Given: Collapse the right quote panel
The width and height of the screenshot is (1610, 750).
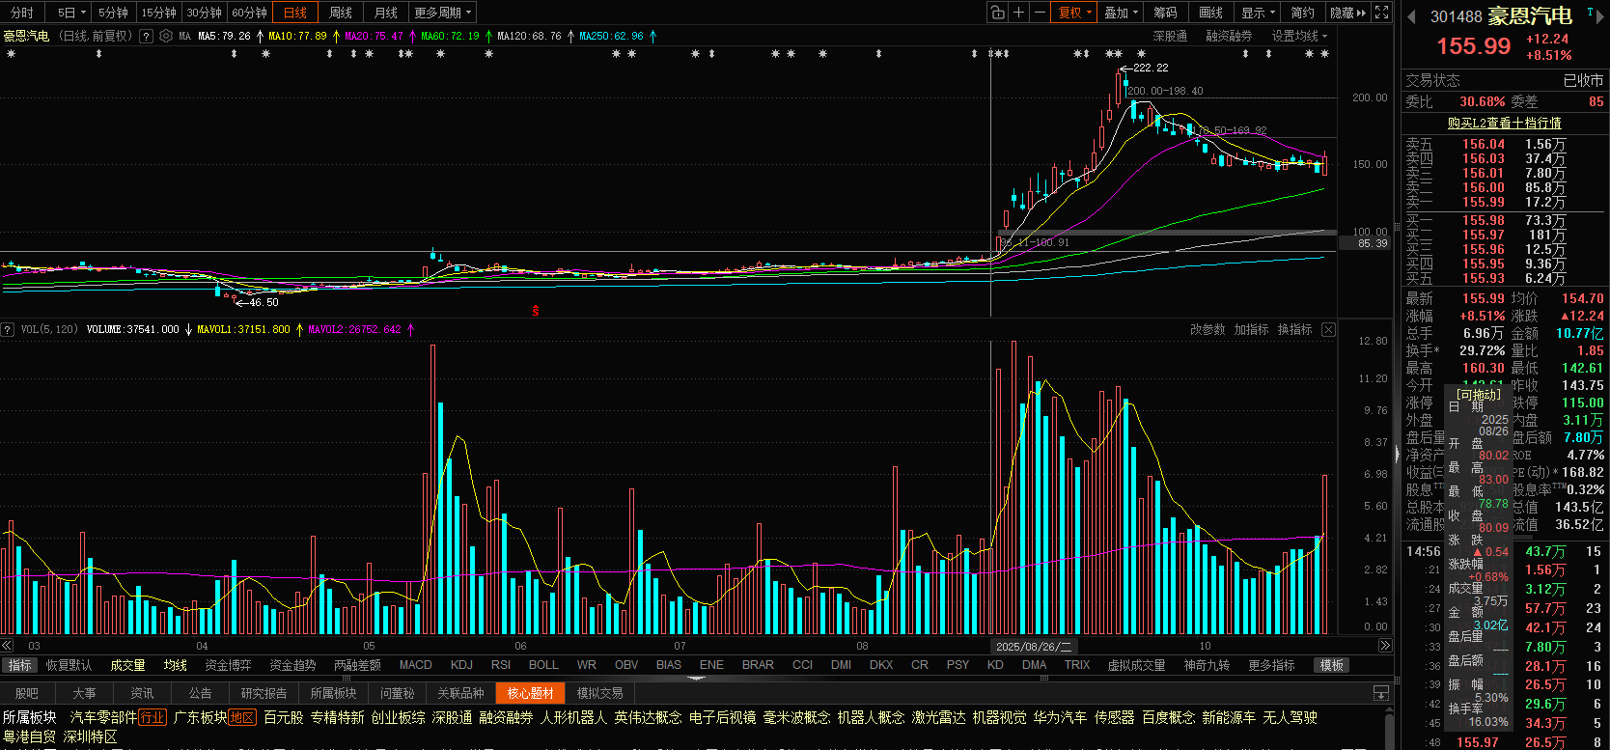Looking at the screenshot, I should pyautogui.click(x=1397, y=454).
